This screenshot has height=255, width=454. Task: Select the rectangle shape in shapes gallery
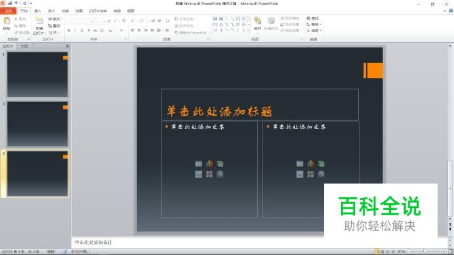237,19
